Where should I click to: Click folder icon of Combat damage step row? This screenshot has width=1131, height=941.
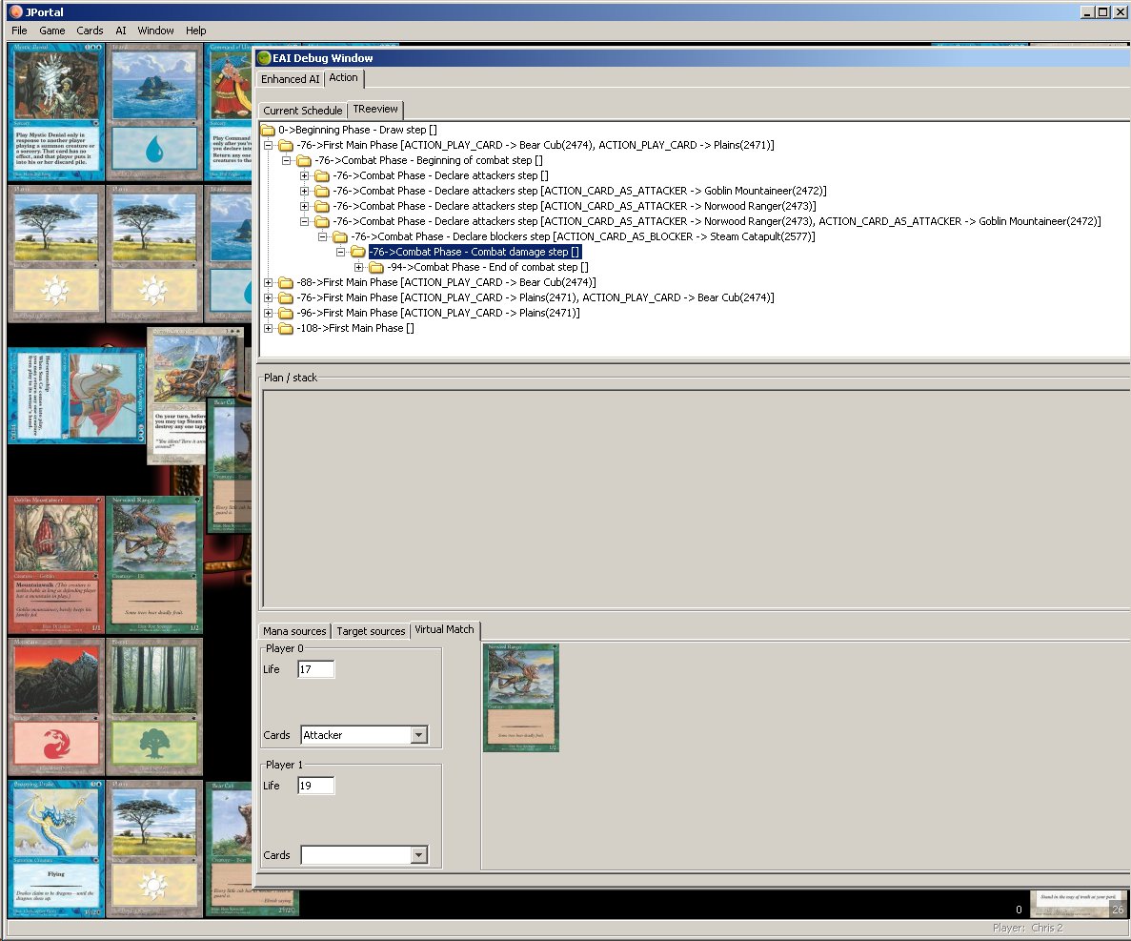[357, 252]
